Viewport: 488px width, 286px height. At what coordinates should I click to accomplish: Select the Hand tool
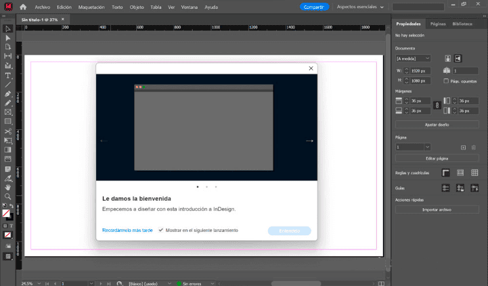pos(7,187)
